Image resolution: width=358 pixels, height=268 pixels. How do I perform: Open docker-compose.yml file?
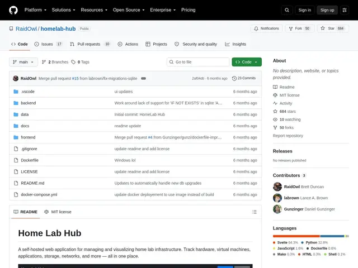(x=39, y=195)
